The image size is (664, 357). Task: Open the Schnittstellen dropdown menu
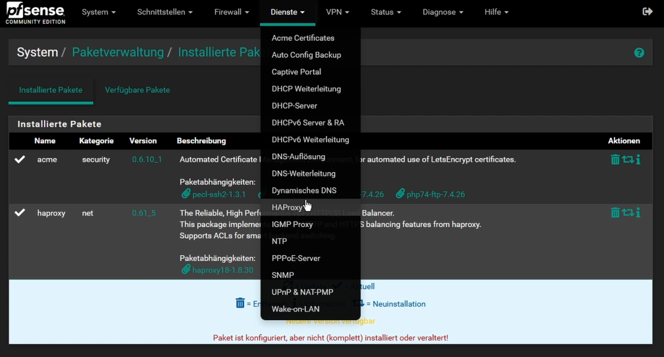[165, 12]
